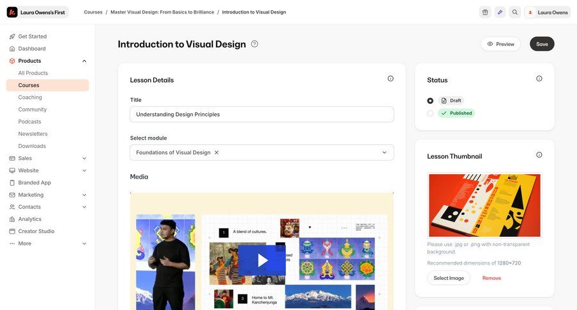Screen dimensions: 577x310
Task: Clear Foundations of Visual Design module tag
Action: (217, 152)
